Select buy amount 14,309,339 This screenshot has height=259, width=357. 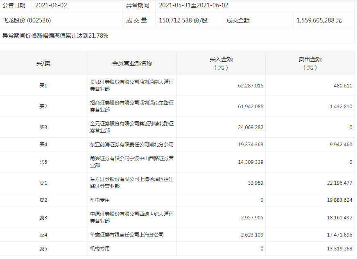tap(251, 162)
